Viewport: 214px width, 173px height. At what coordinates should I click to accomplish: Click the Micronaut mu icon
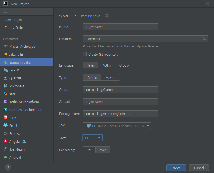tap(5, 86)
